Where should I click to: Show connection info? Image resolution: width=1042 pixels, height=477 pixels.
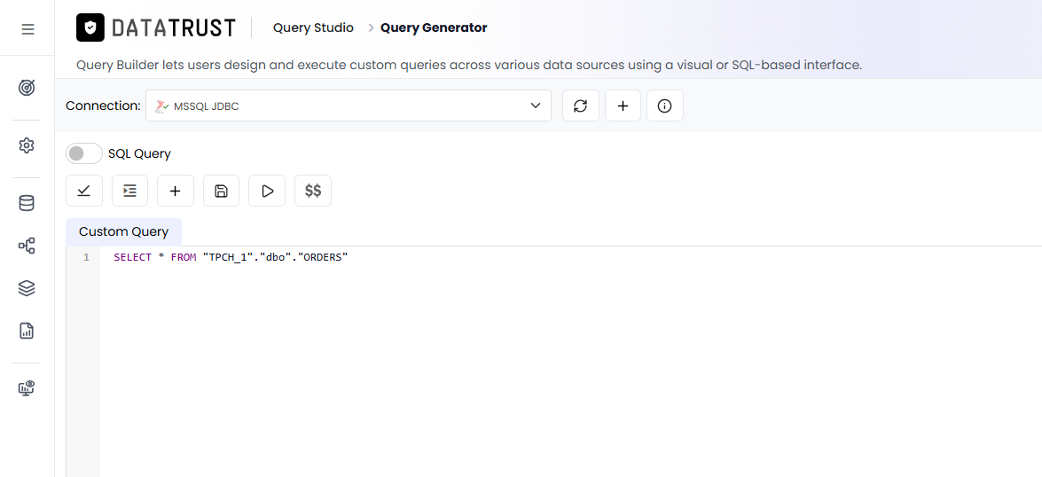[665, 106]
